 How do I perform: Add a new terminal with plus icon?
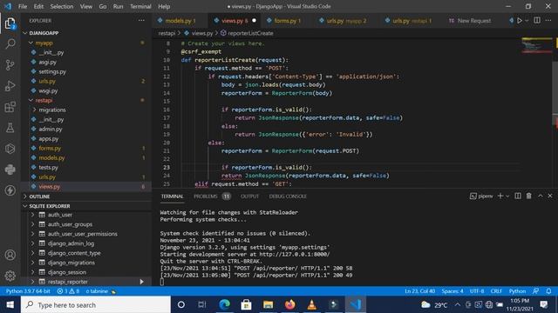click(x=500, y=196)
